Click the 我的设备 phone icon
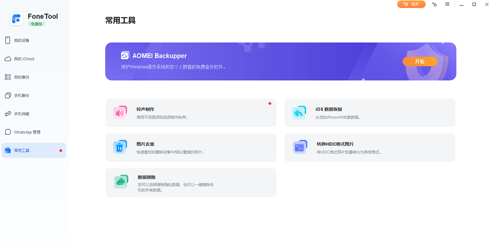Screen dimensions: 490x245 pyautogui.click(x=7, y=40)
